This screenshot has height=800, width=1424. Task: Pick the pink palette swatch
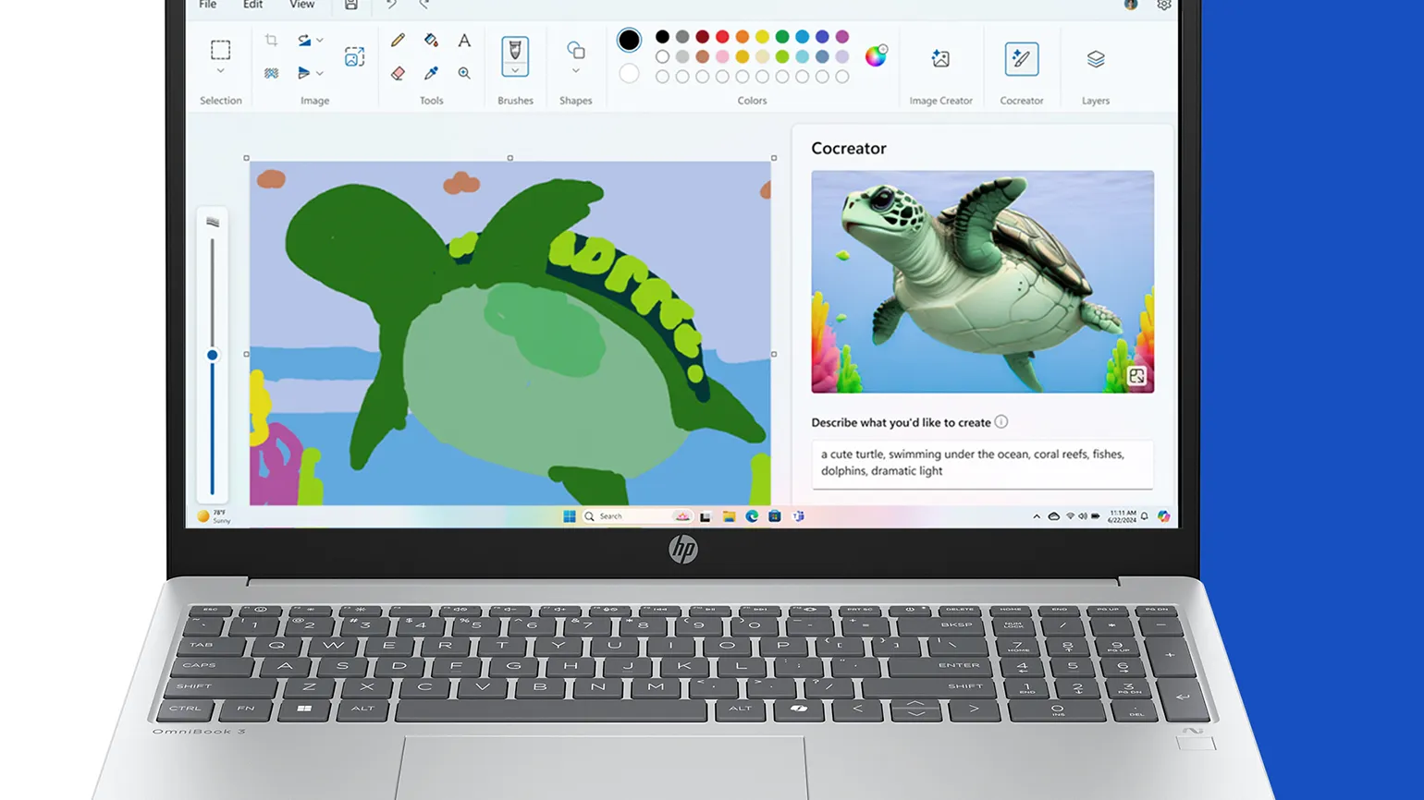[x=722, y=57]
